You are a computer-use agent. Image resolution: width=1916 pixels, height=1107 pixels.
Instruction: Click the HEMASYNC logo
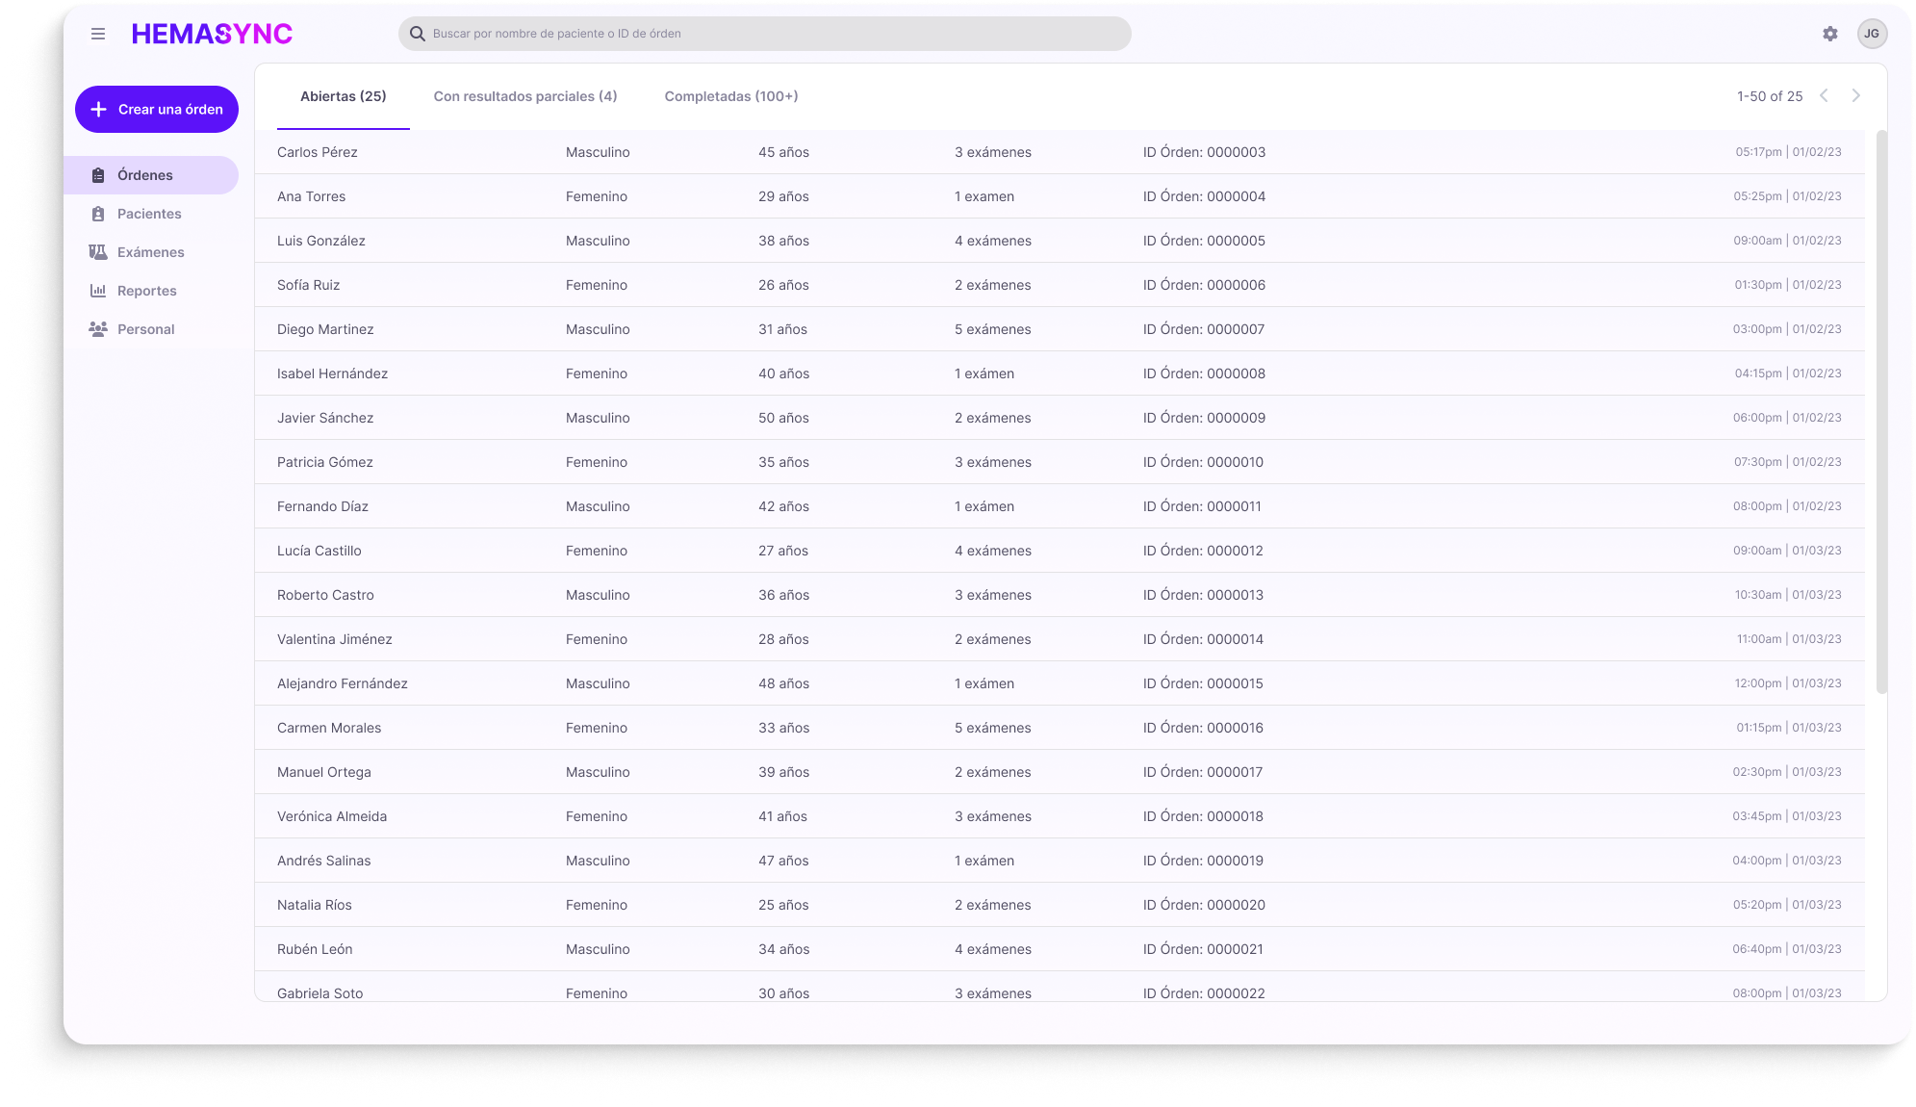click(212, 34)
